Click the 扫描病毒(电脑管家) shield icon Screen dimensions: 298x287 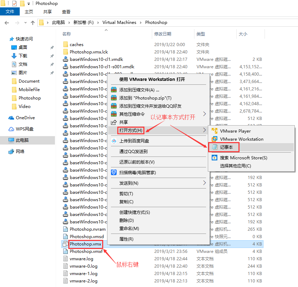click(114, 172)
